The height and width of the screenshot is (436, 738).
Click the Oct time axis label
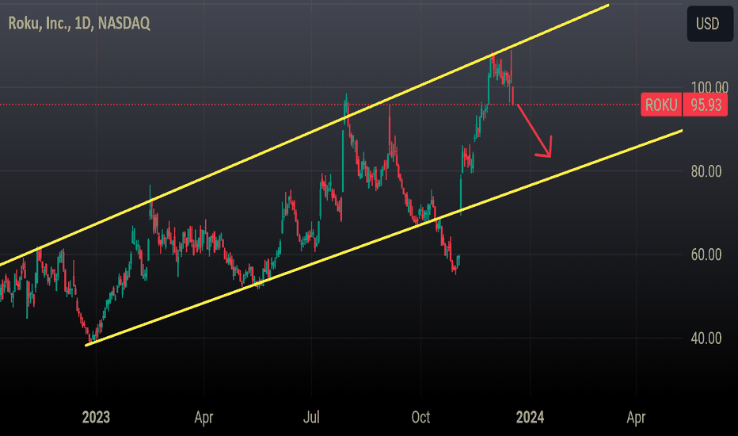(420, 417)
